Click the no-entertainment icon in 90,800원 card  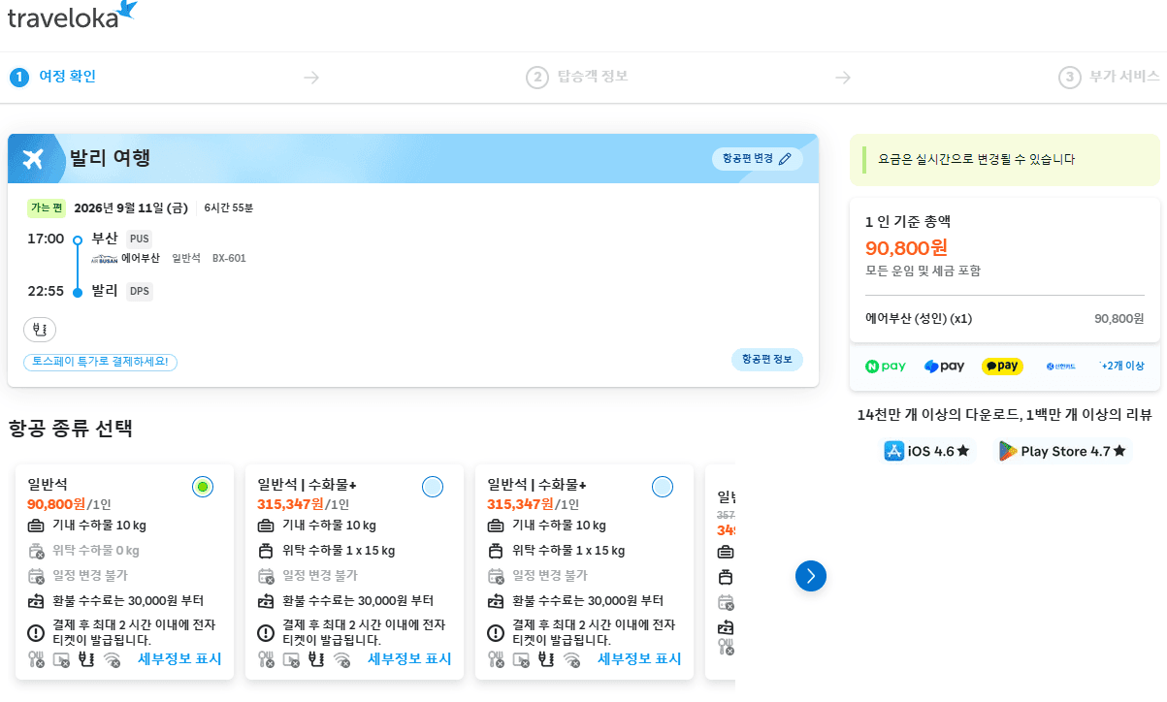pos(61,659)
